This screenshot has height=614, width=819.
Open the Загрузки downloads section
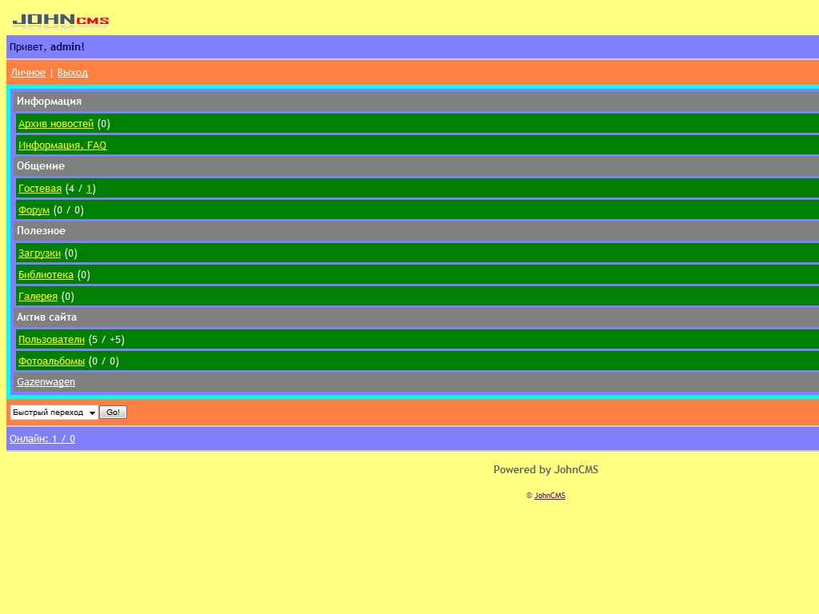(39, 253)
